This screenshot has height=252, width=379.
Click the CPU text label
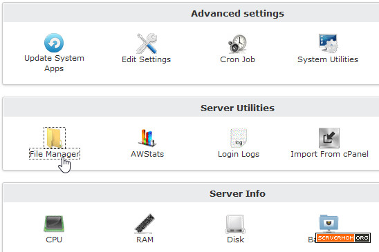click(54, 240)
